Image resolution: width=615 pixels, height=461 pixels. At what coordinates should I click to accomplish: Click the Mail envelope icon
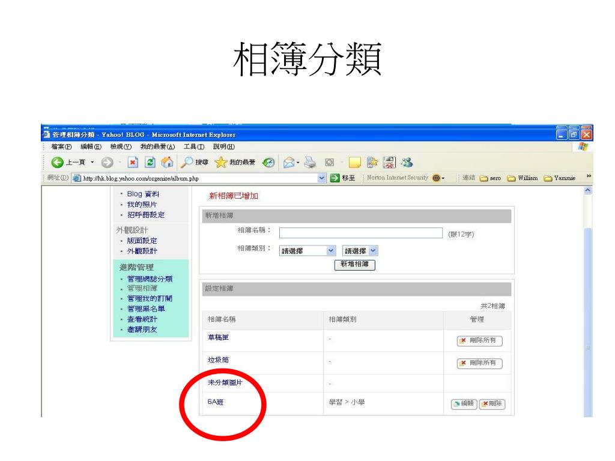coord(289,162)
